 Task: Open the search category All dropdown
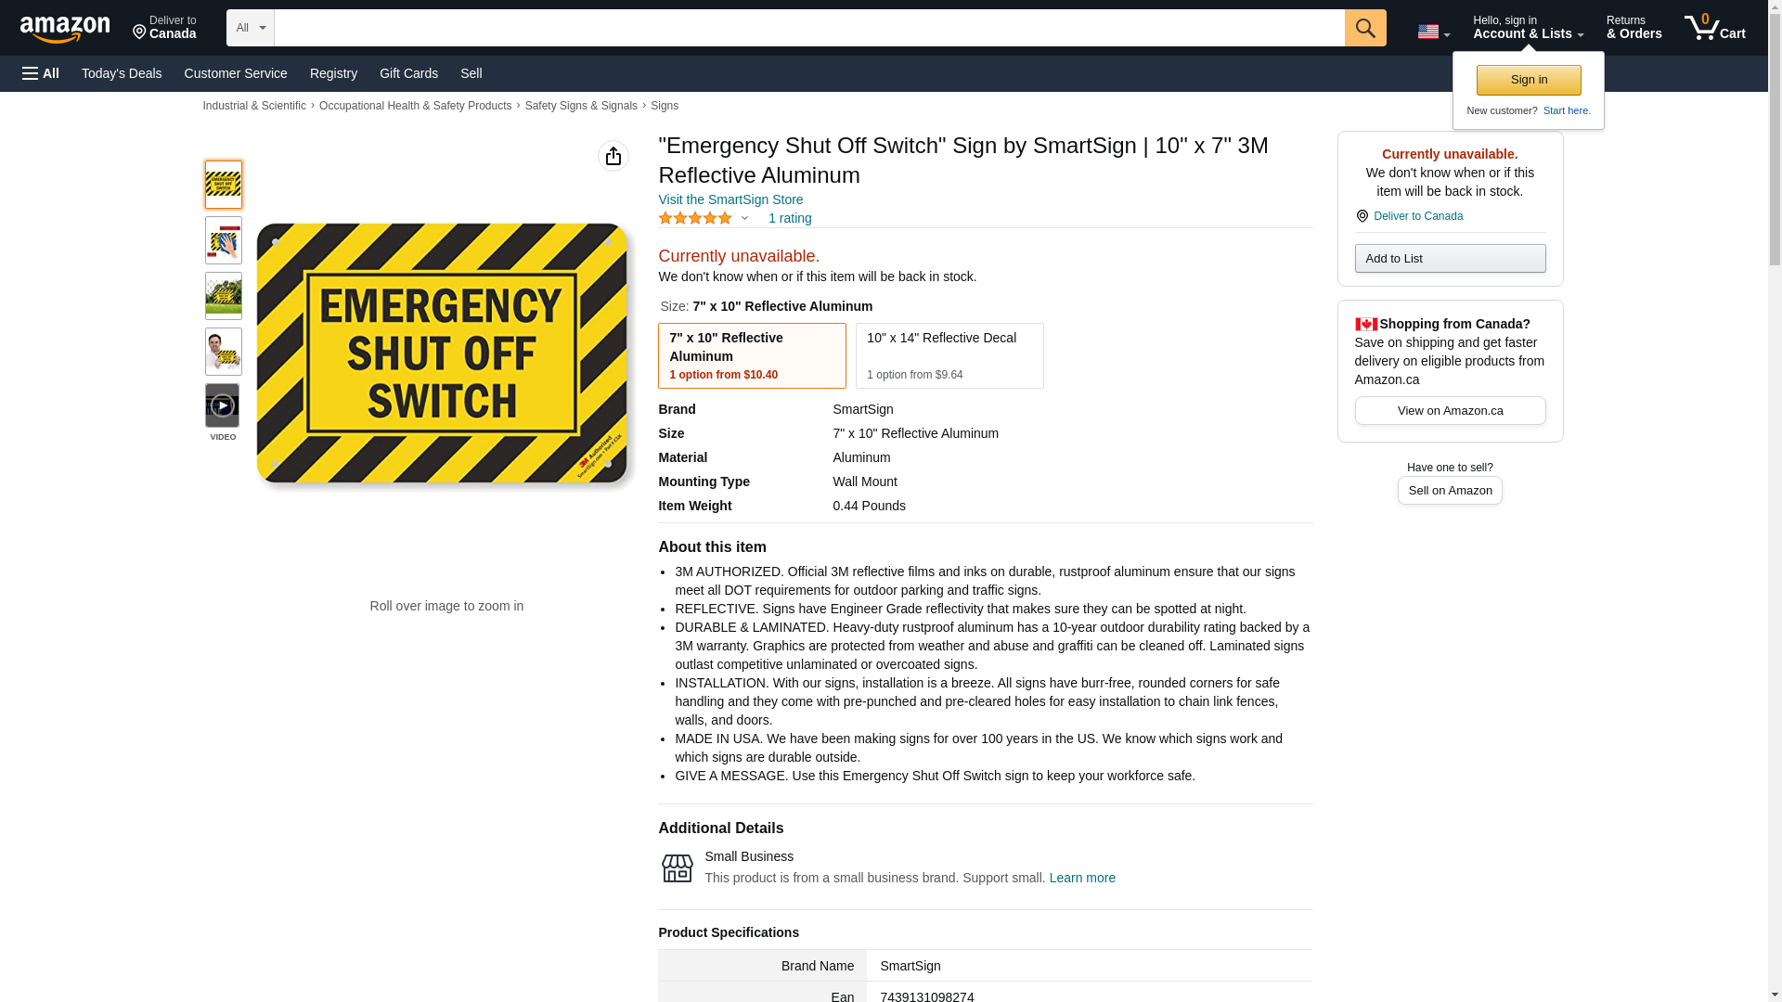tap(251, 28)
